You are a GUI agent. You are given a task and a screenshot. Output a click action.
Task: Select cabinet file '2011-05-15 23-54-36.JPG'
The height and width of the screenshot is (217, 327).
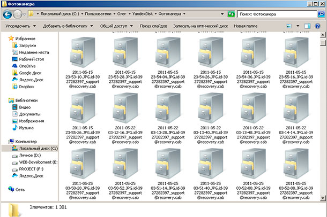253,63
